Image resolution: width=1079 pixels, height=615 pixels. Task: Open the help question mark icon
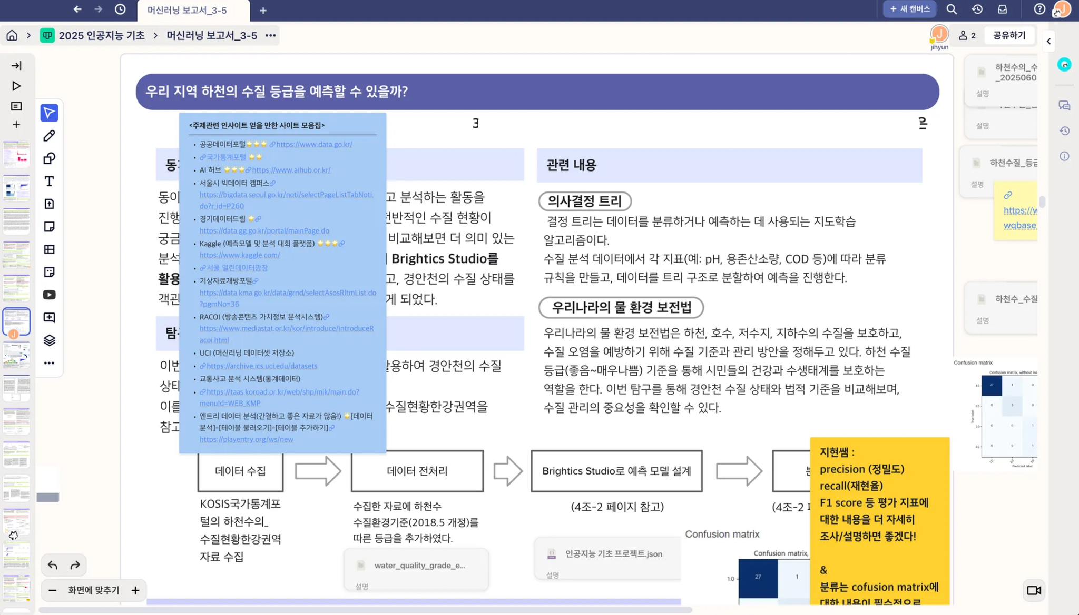tap(1039, 9)
